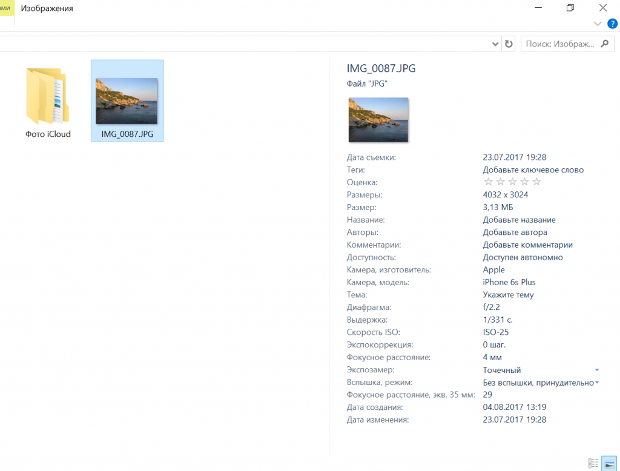Click the Дата изменения value 23.07.2017 19:28
The width and height of the screenshot is (620, 471).
pyautogui.click(x=515, y=420)
